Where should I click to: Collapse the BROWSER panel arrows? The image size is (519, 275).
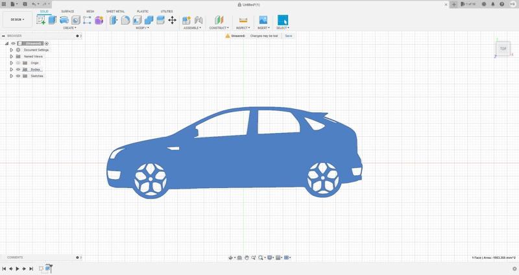[x=3, y=36]
